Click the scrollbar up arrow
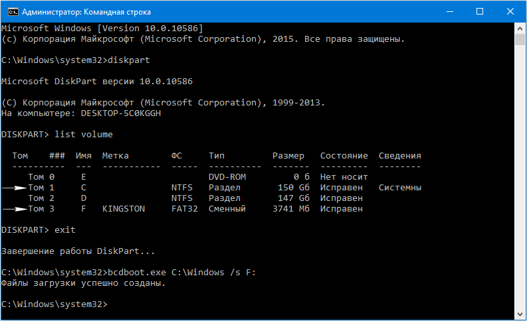Screen dimensions: 527x321 tap(520, 29)
